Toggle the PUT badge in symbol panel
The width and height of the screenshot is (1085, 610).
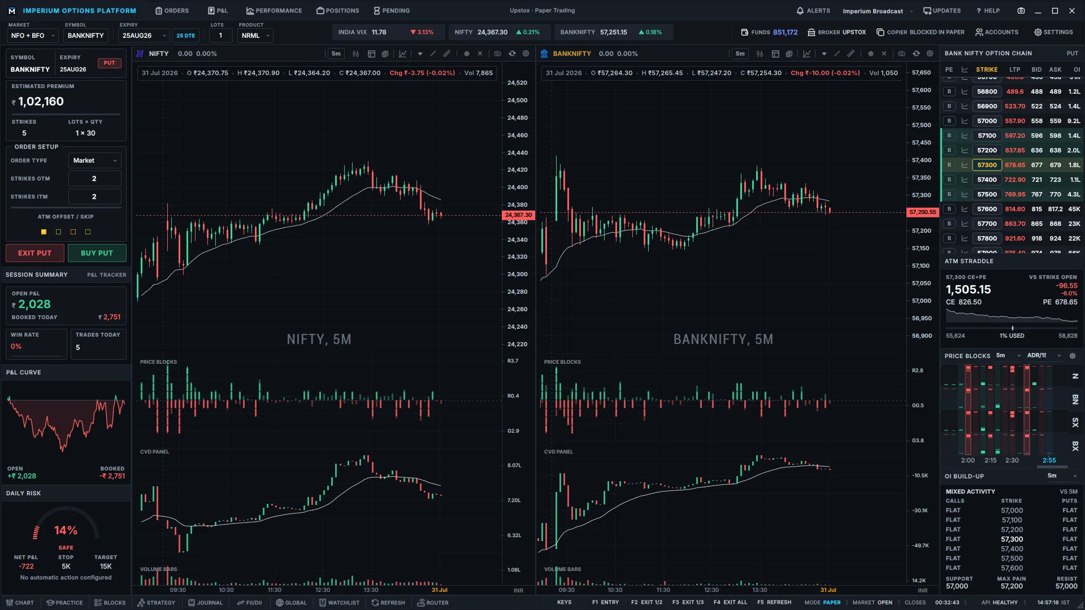tap(109, 63)
